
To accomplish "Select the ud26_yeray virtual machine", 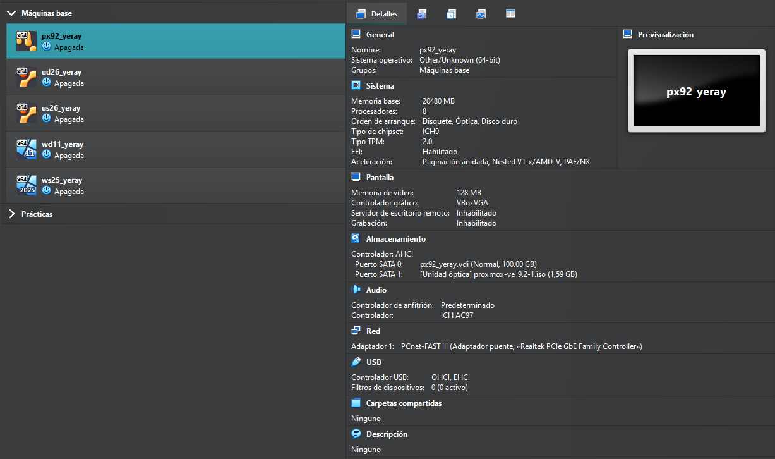I will [x=176, y=77].
